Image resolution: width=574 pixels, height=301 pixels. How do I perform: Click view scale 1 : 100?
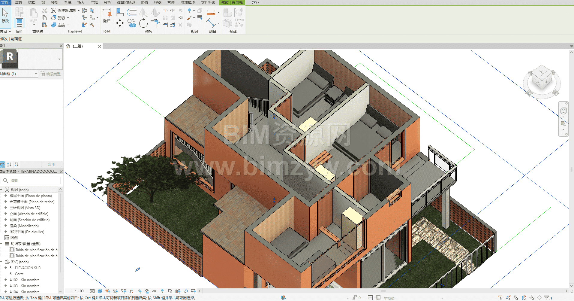[x=77, y=291]
